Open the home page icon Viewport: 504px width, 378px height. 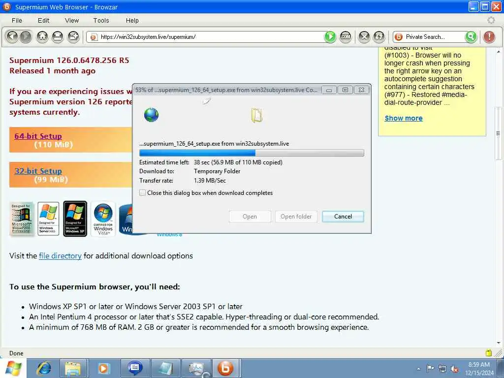click(42, 36)
